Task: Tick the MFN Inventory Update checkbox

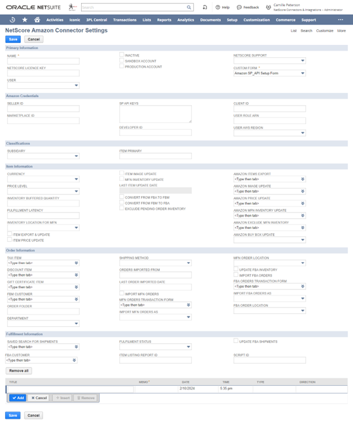Action: (121, 179)
